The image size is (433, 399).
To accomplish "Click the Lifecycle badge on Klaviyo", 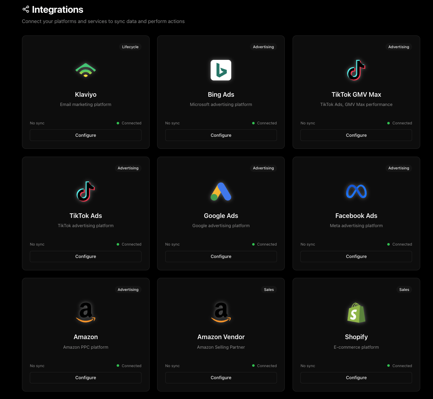I will [x=130, y=47].
